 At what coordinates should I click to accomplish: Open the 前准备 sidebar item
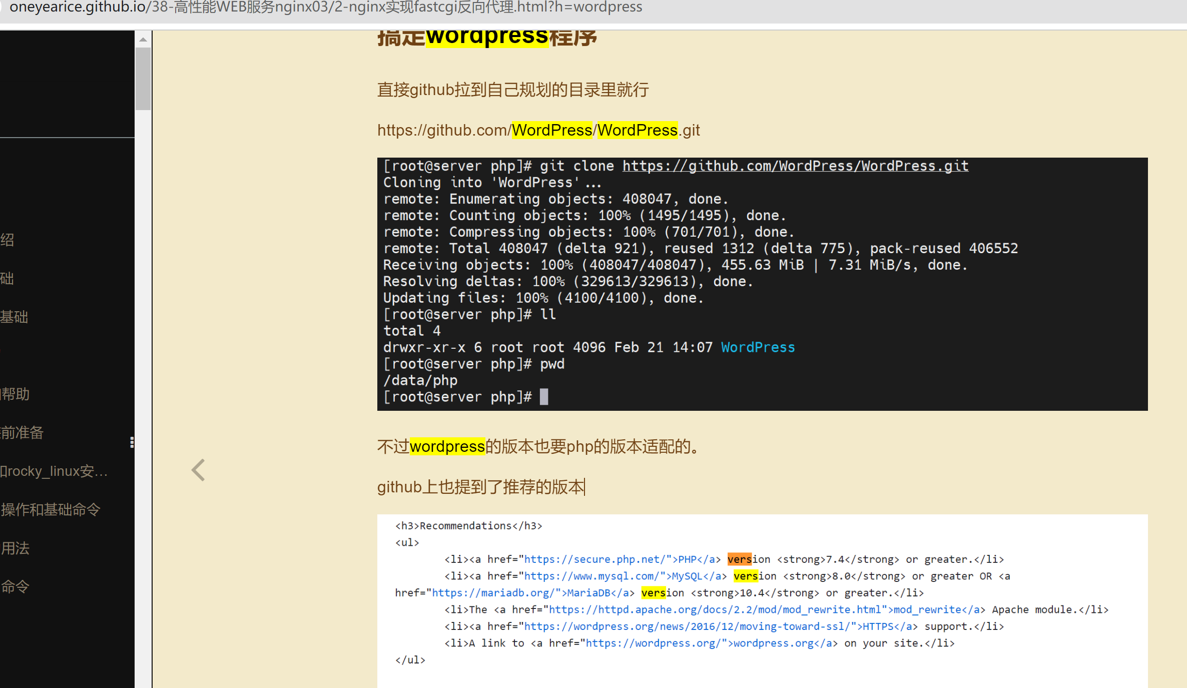(22, 432)
